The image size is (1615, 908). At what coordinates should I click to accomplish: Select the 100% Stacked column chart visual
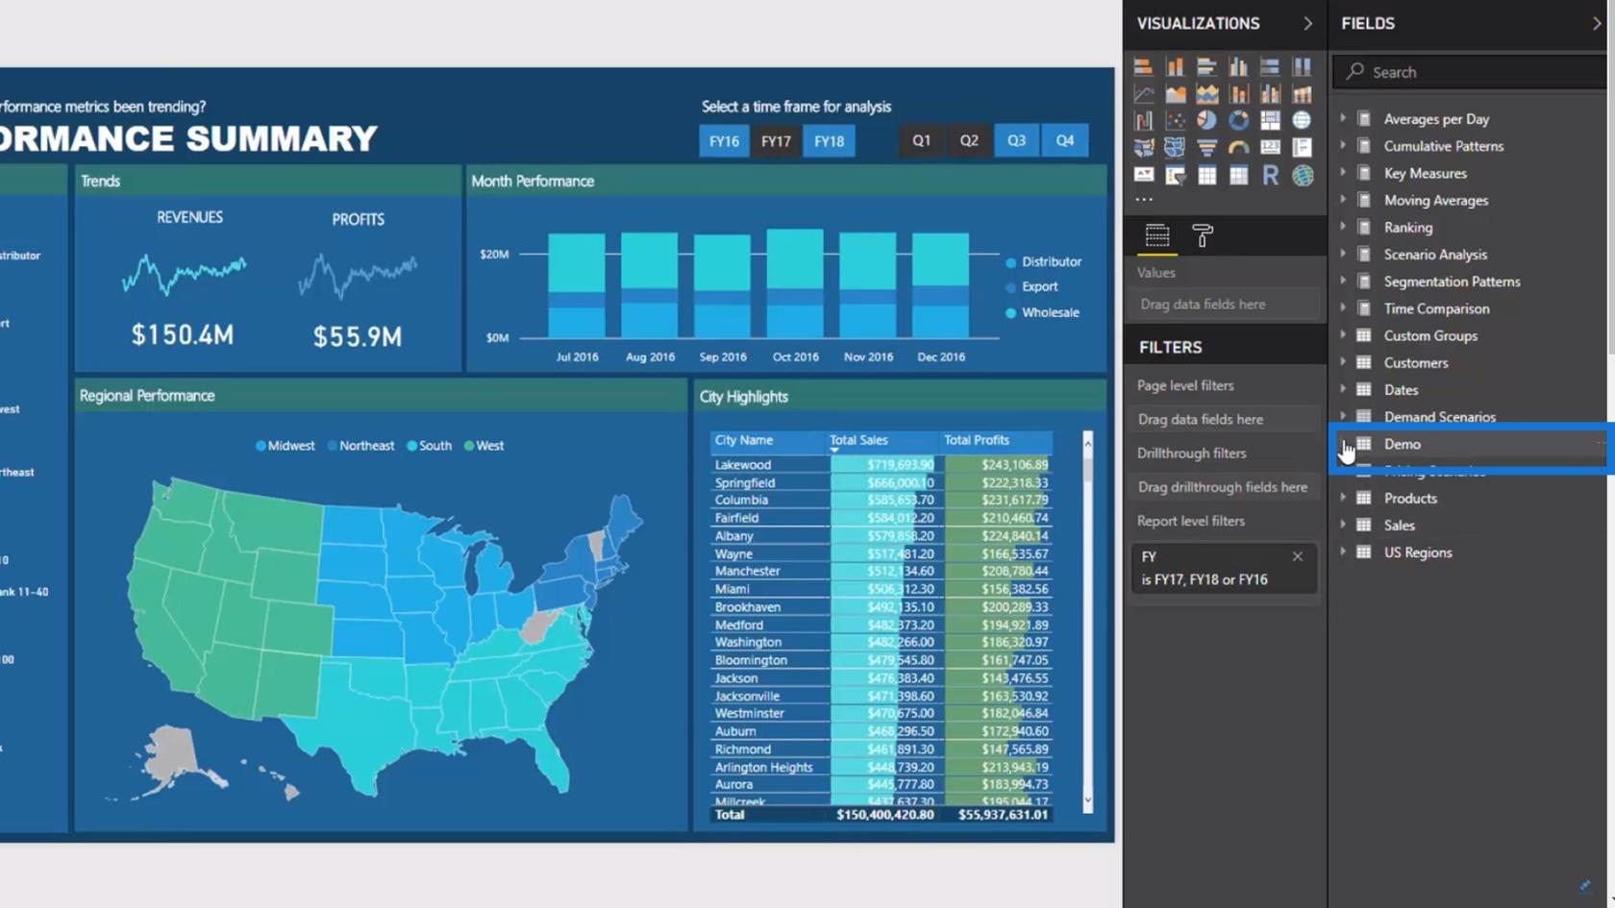tap(1302, 66)
